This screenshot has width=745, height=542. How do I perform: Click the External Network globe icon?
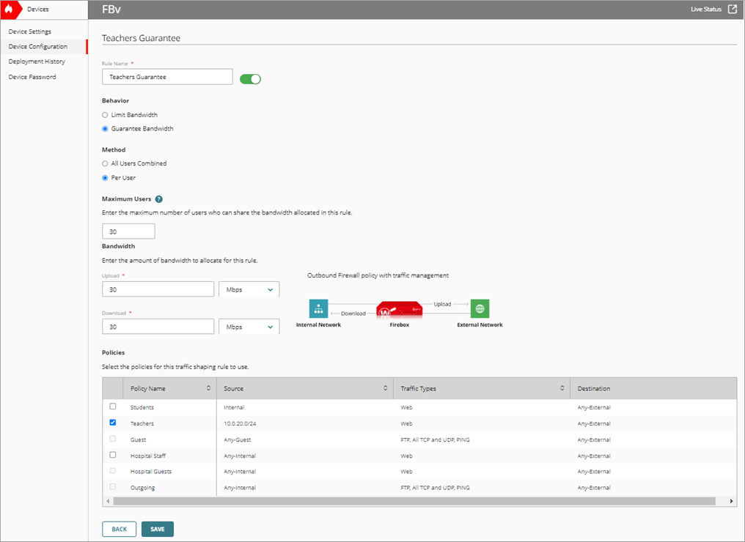point(480,308)
